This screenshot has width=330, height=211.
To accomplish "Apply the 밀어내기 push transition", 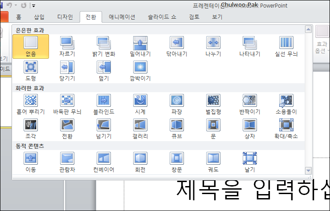I will (x=140, y=46).
